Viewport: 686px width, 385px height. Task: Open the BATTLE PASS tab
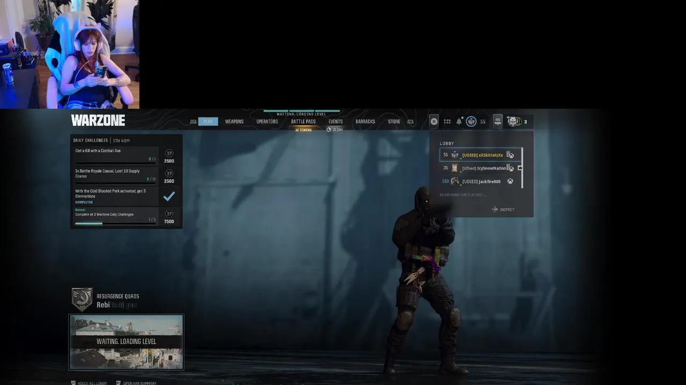[x=303, y=121]
